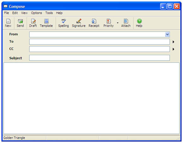
Task: Expand the Priority dropdown arrow
Action: [118, 23]
